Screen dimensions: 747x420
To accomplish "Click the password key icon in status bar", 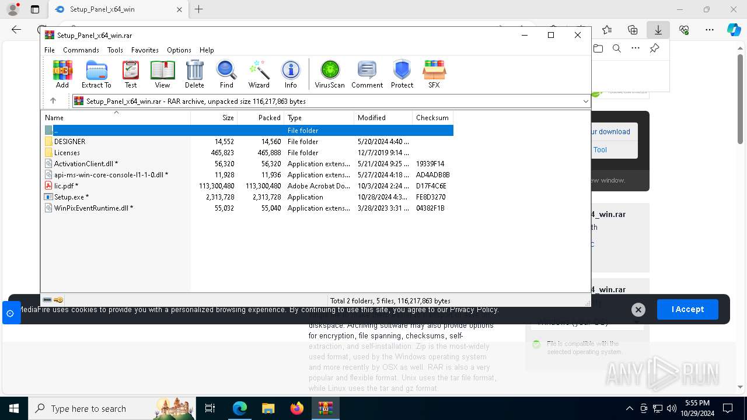I will tap(58, 300).
